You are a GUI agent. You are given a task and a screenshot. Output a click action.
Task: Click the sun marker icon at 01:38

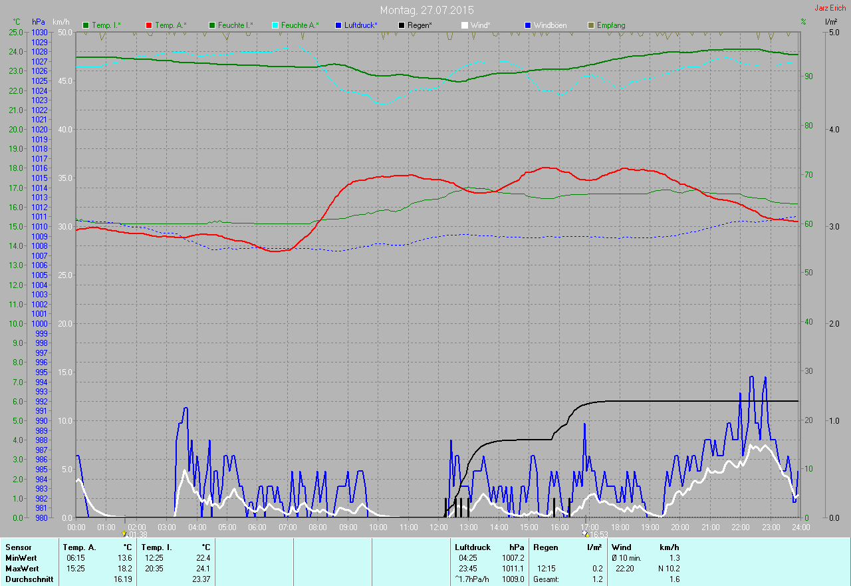124,533
